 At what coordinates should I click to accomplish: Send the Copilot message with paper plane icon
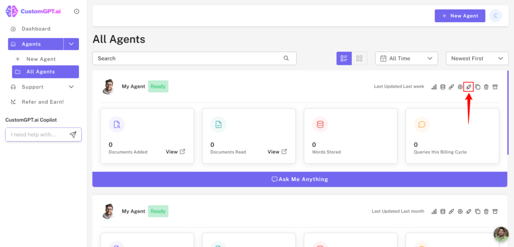[73, 135]
